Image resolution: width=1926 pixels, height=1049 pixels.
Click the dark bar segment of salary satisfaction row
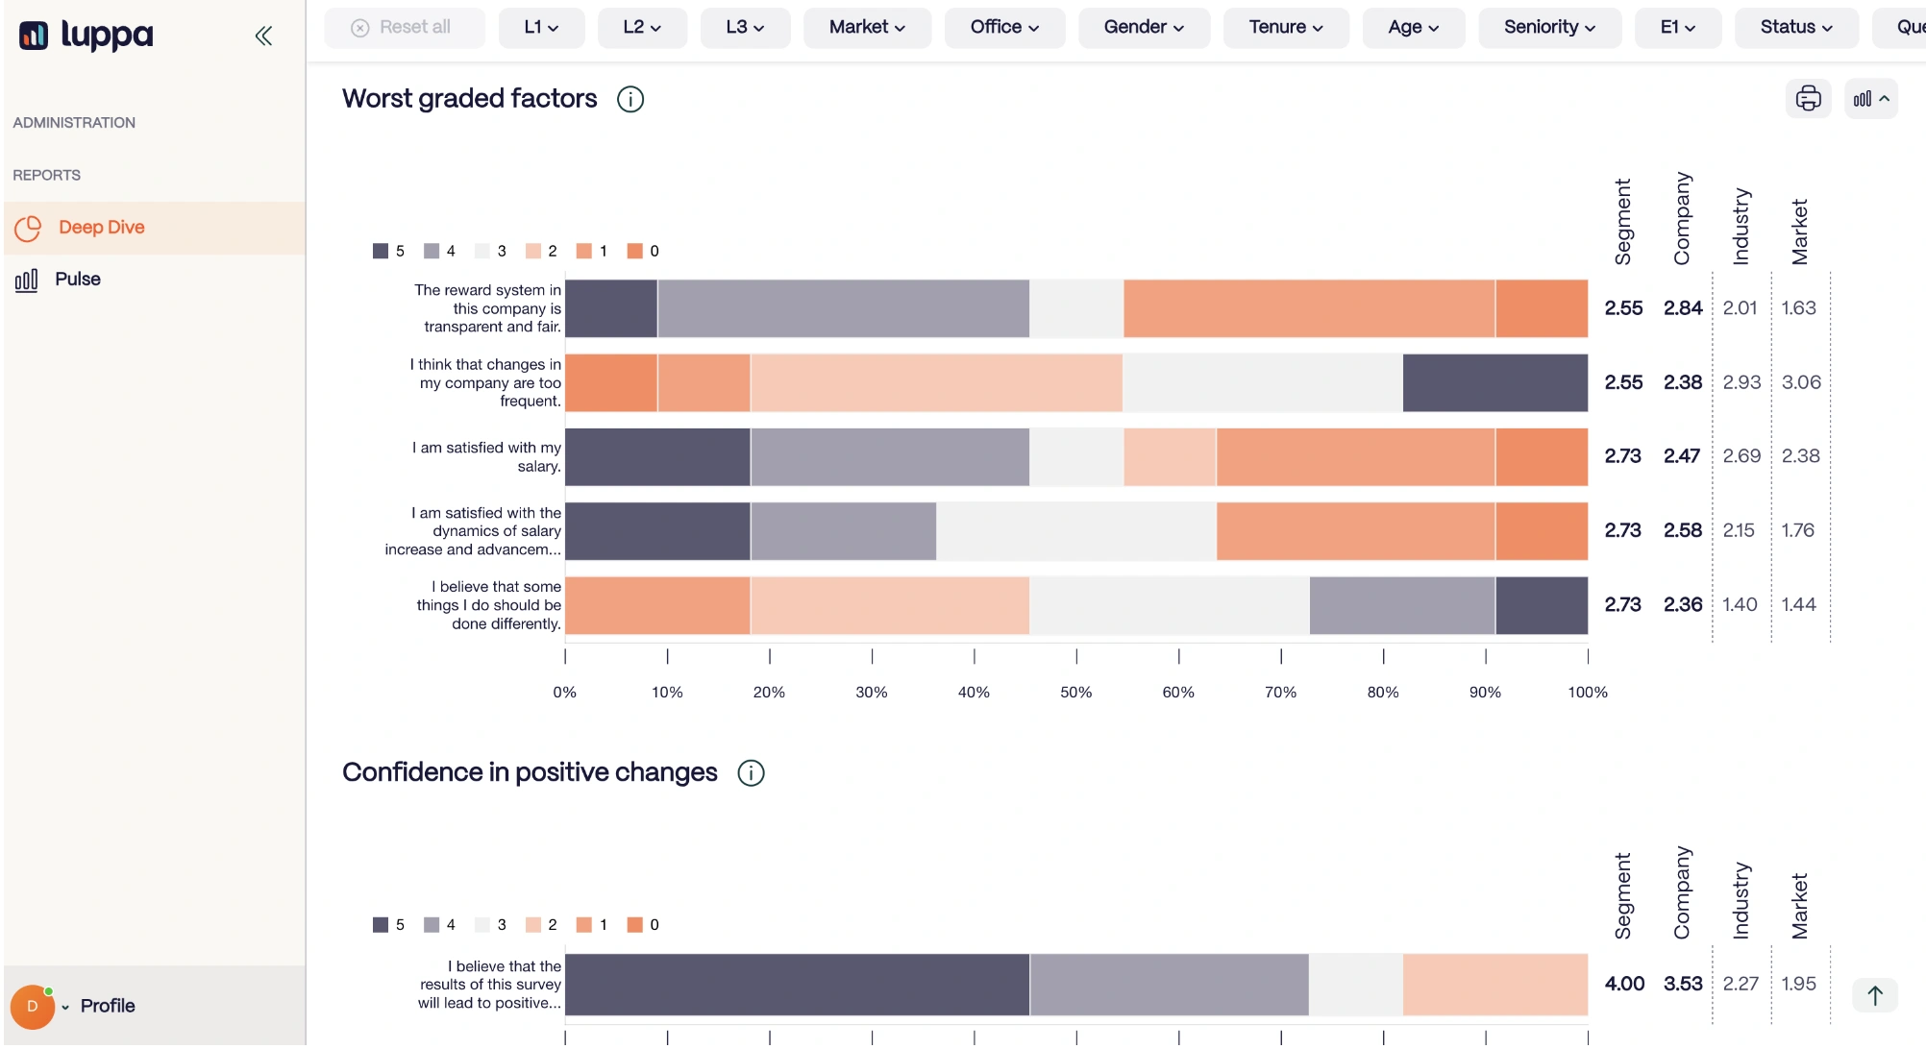coord(657,457)
